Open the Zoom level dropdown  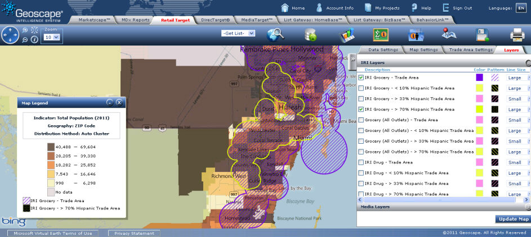pyautogui.click(x=51, y=37)
